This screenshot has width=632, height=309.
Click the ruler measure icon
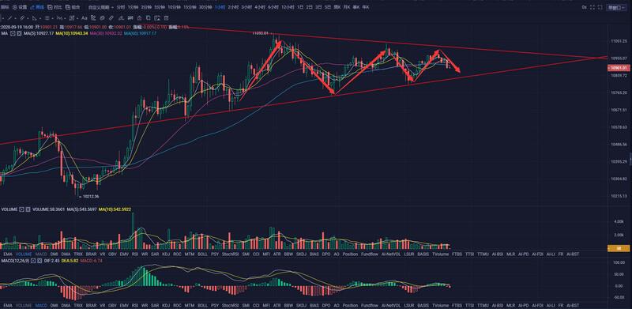click(x=111, y=17)
